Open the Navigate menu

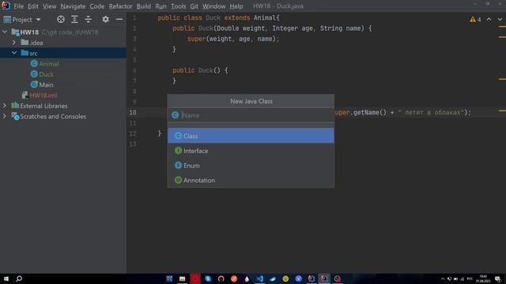73,6
